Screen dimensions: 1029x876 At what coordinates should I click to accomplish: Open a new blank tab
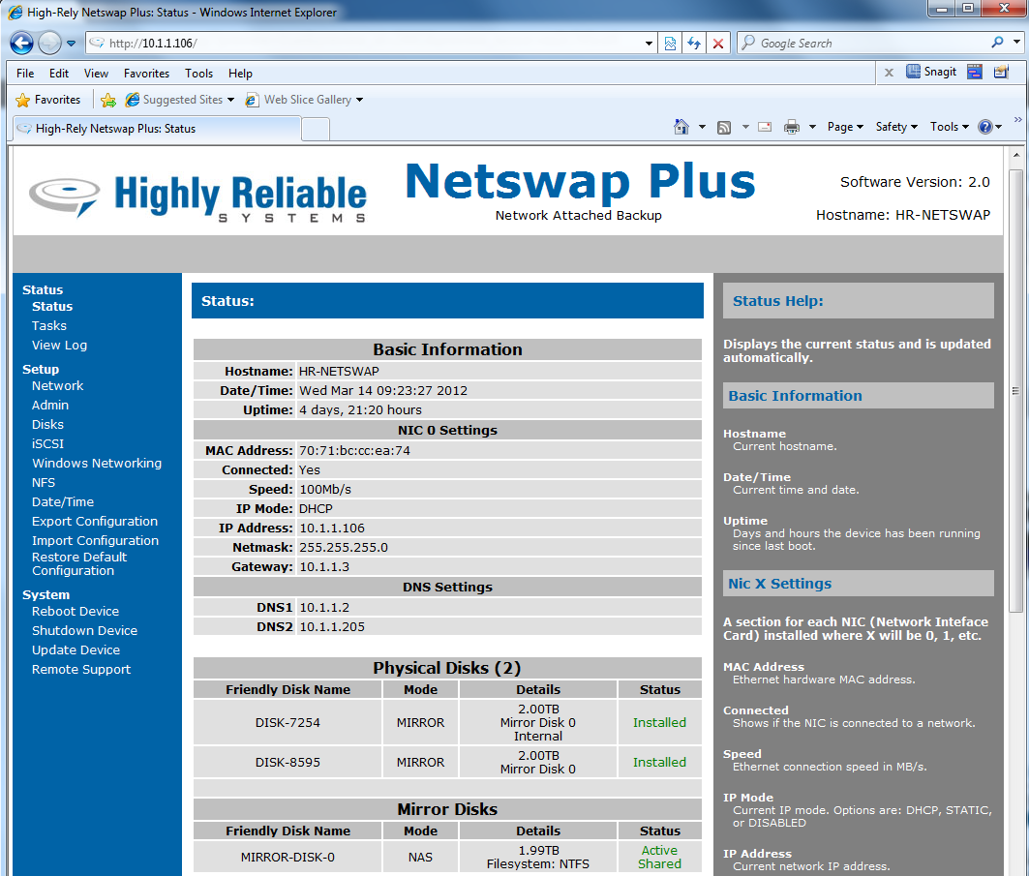pos(316,130)
